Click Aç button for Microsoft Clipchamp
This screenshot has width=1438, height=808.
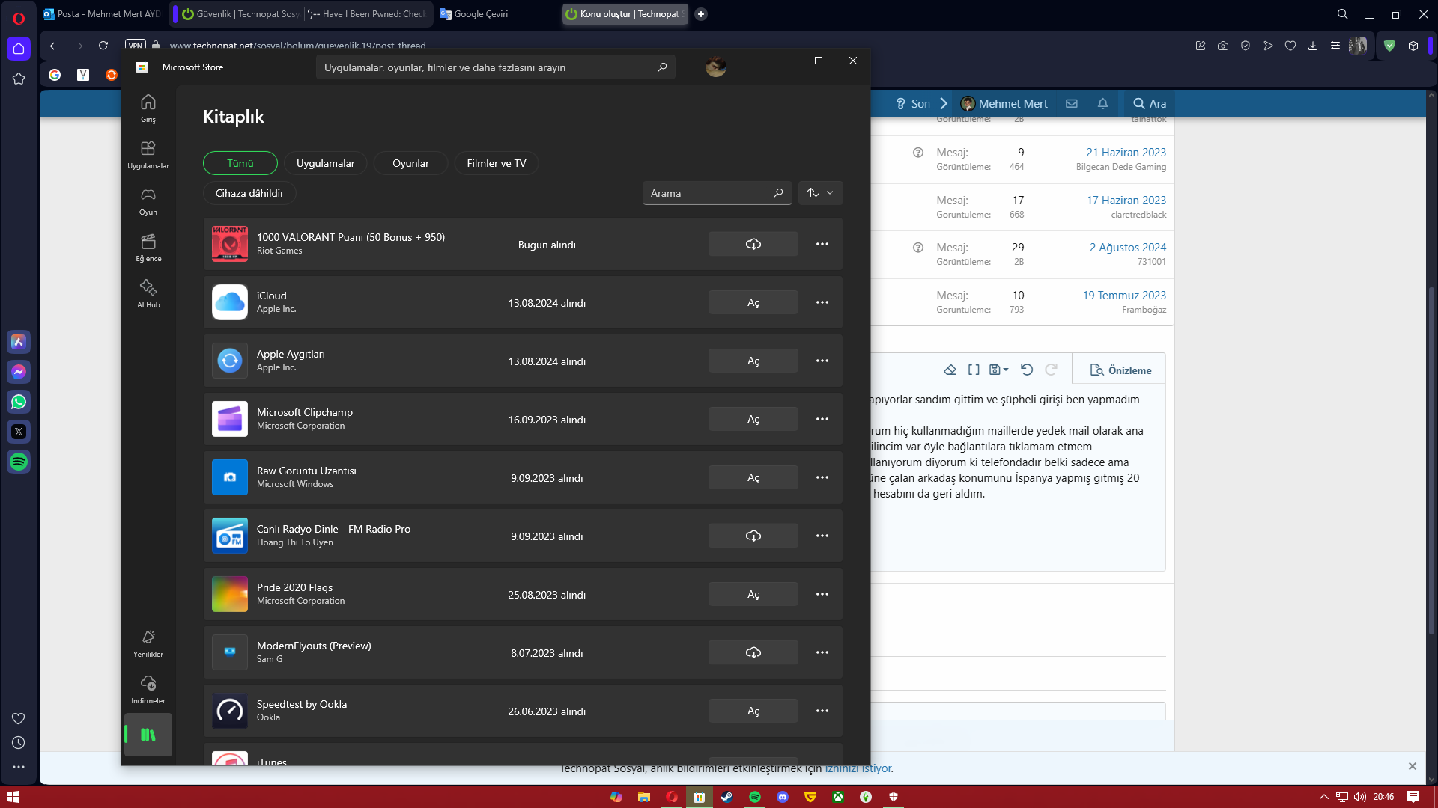click(753, 419)
